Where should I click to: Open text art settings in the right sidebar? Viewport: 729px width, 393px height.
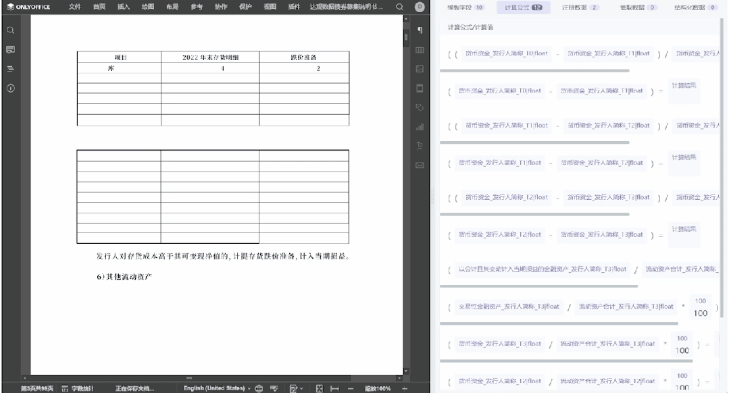click(x=420, y=146)
